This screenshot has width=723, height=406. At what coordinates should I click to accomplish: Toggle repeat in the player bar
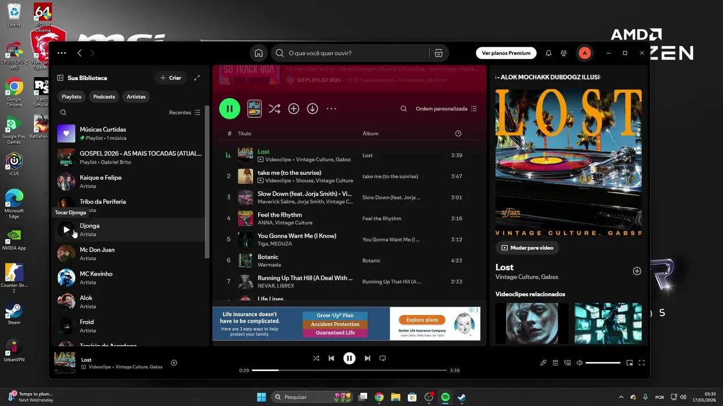(x=382, y=358)
